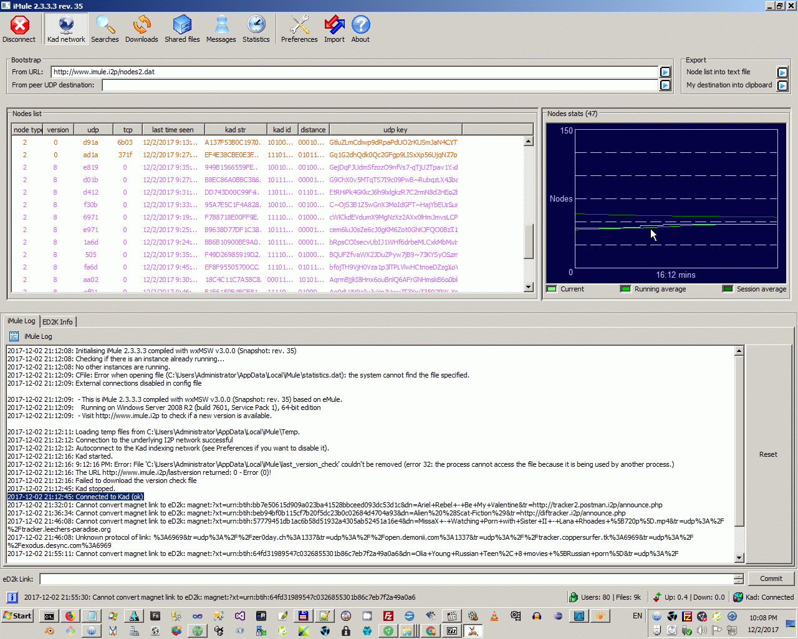Sort nodes by the distance column

(313, 130)
